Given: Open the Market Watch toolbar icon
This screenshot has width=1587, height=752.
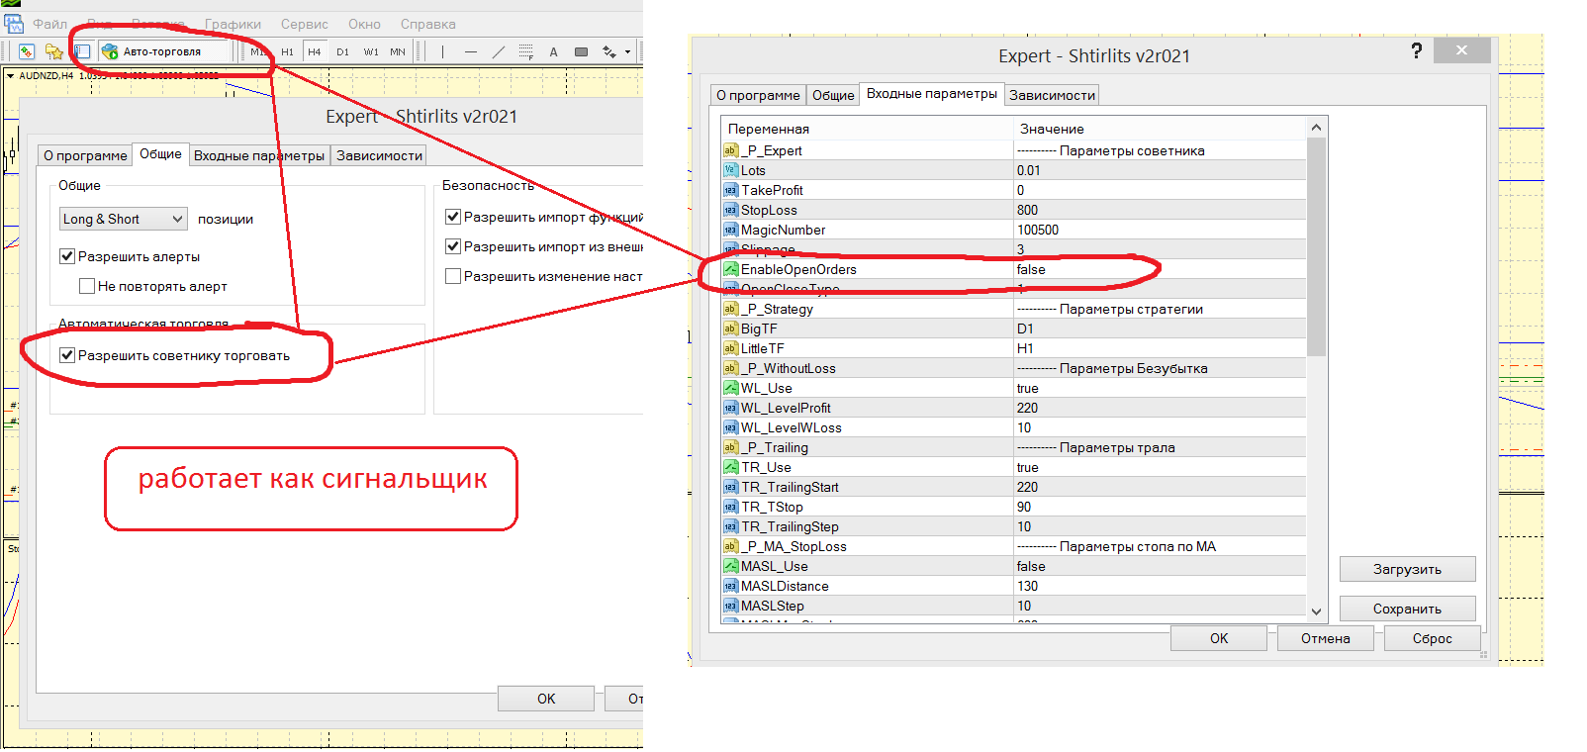Looking at the screenshot, I should point(27,51).
